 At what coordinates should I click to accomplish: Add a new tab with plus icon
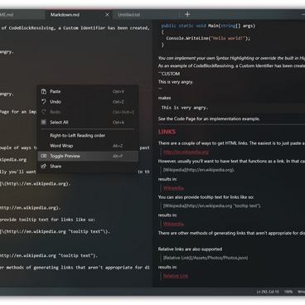pos(187,14)
